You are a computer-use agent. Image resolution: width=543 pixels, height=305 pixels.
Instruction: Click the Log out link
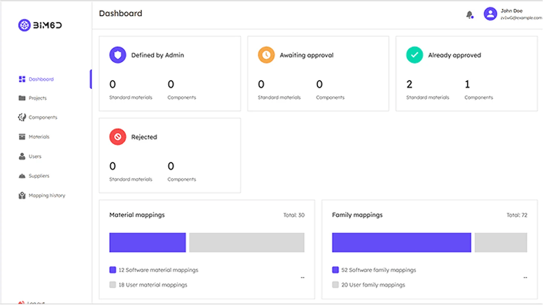click(x=35, y=302)
